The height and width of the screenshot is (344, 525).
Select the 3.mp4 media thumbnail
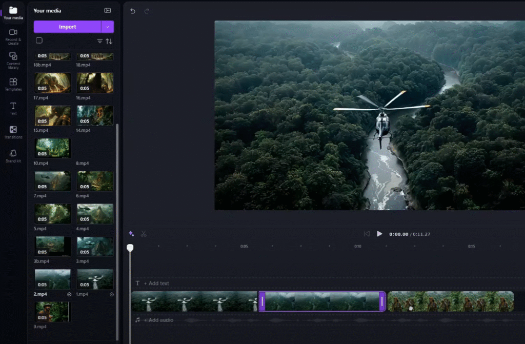tap(95, 246)
